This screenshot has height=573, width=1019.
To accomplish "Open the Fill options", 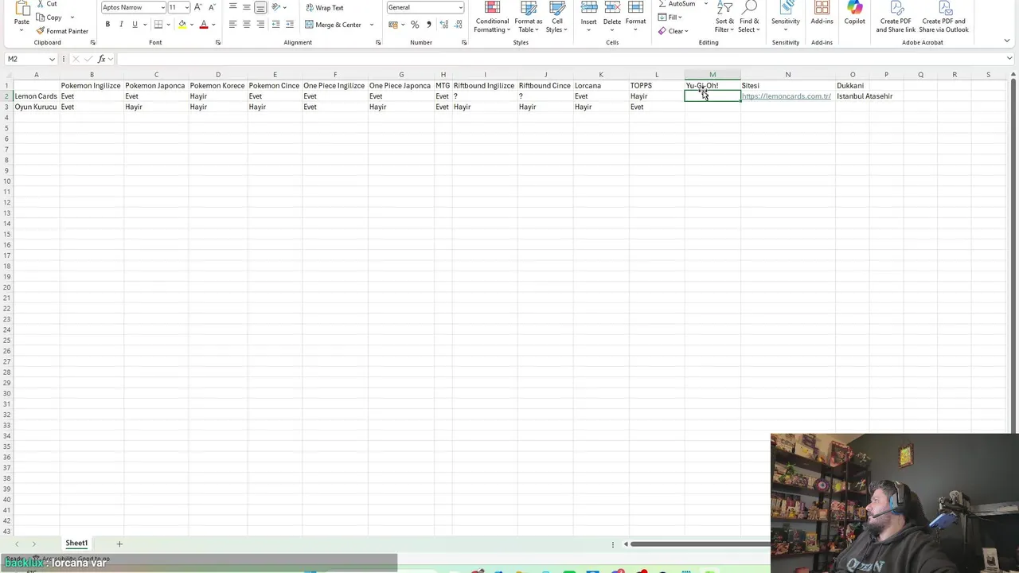I will tap(670, 18).
